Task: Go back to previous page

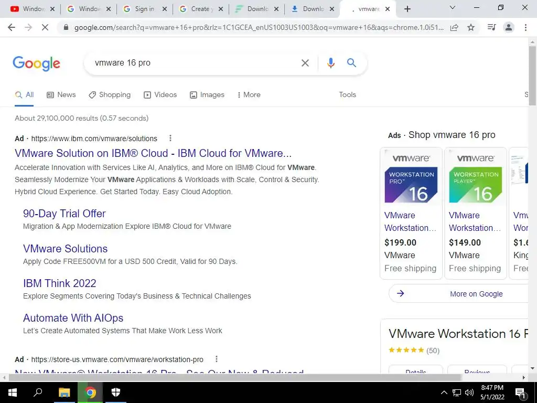Action: pyautogui.click(x=12, y=27)
